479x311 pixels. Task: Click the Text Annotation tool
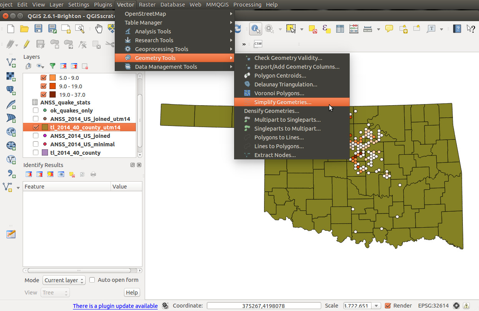(431, 29)
